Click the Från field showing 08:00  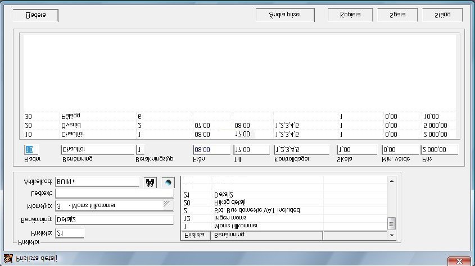click(x=211, y=150)
